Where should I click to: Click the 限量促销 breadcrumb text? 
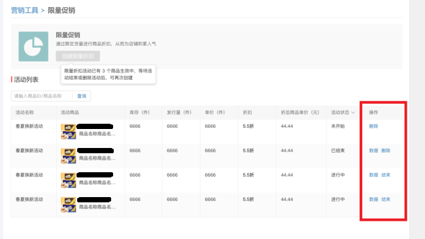(61, 10)
